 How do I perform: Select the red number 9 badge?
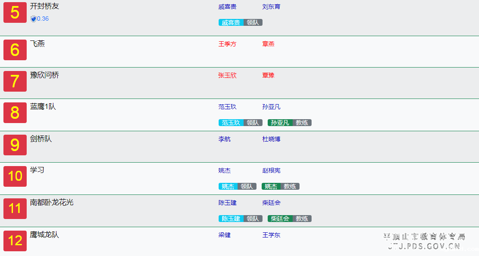tap(15, 145)
